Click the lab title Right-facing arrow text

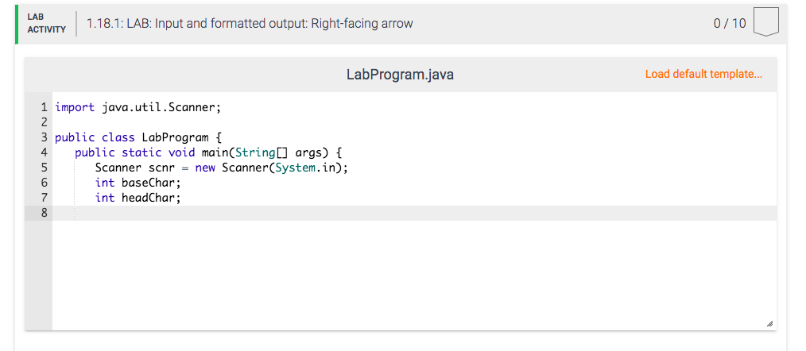click(250, 23)
